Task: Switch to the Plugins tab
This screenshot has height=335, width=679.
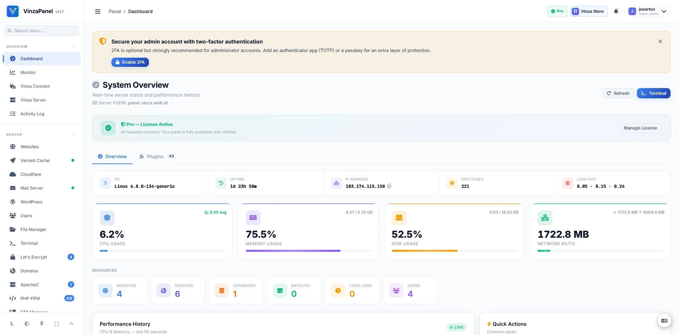Action: coord(157,156)
